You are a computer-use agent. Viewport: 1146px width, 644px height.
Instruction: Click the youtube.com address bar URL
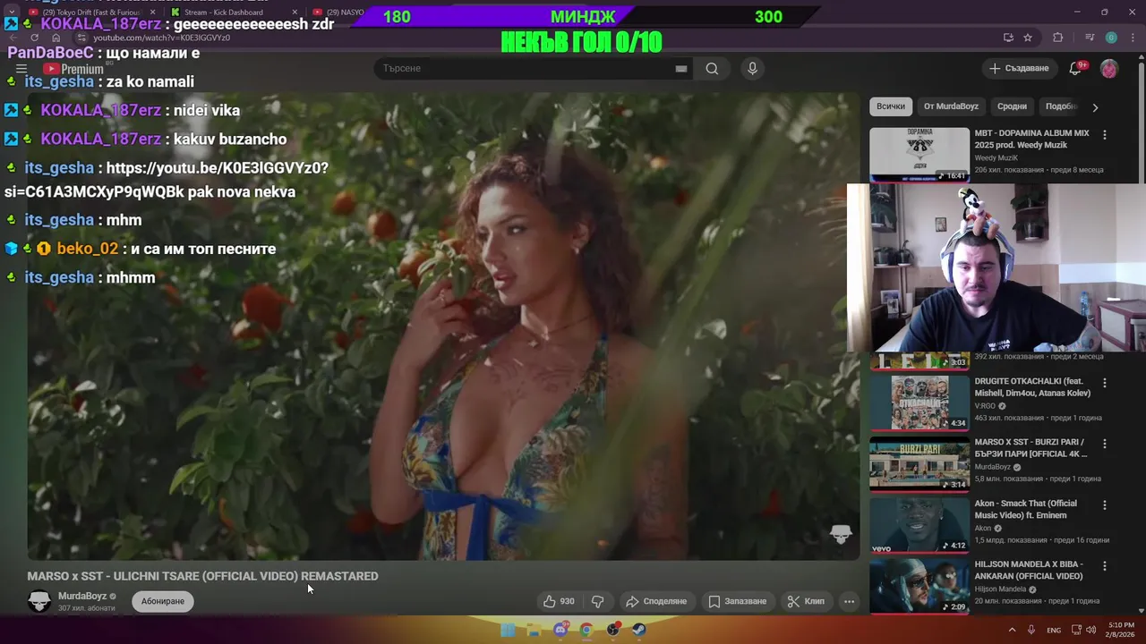tap(161, 38)
